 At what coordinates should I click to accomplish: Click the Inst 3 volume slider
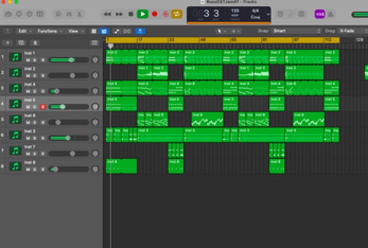[x=67, y=138]
